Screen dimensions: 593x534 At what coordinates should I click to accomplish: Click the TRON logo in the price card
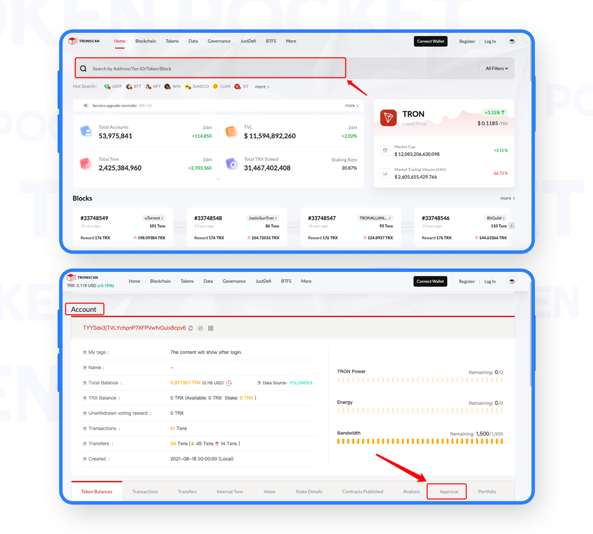(x=388, y=117)
